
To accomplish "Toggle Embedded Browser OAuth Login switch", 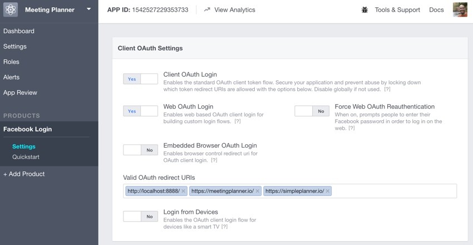I will coord(141,150).
